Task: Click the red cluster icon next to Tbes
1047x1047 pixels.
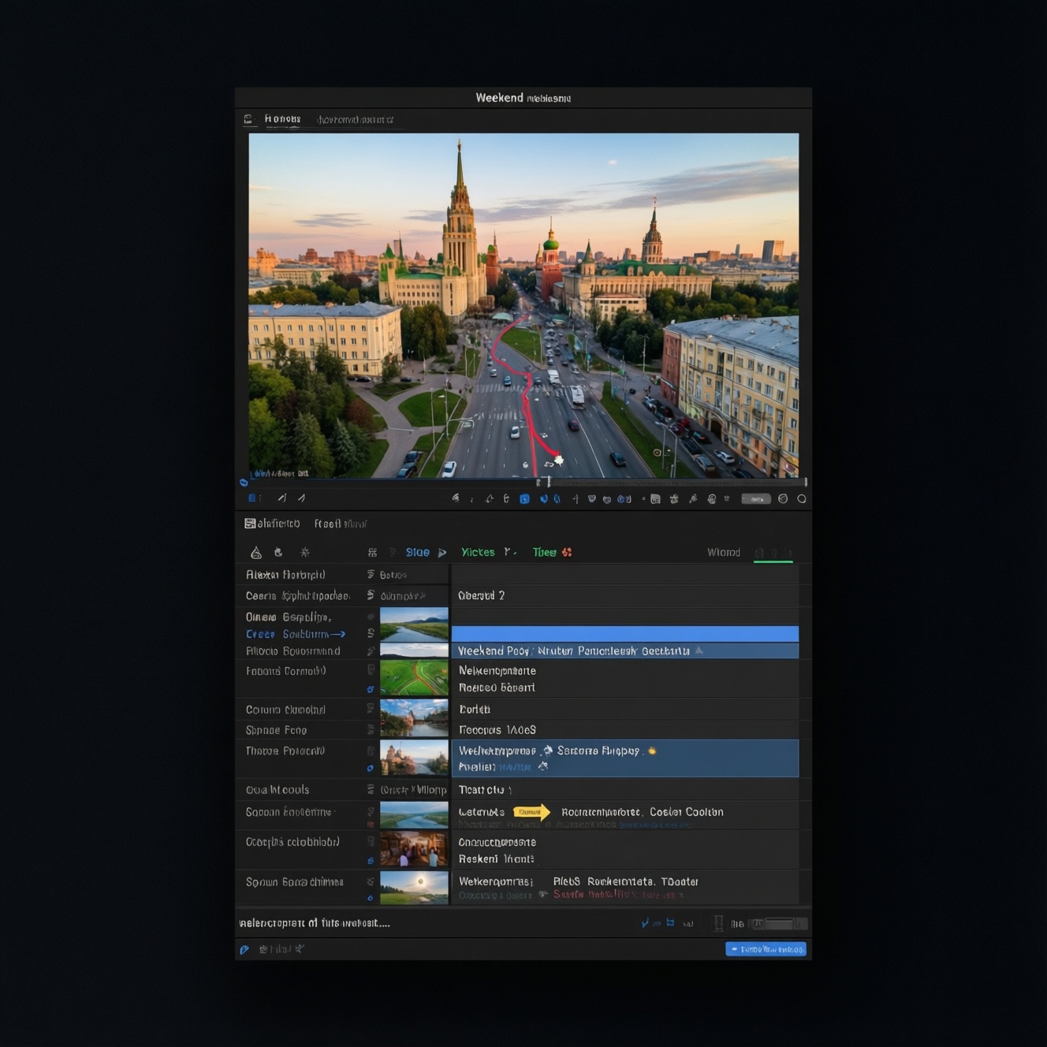Action: pyautogui.click(x=567, y=553)
